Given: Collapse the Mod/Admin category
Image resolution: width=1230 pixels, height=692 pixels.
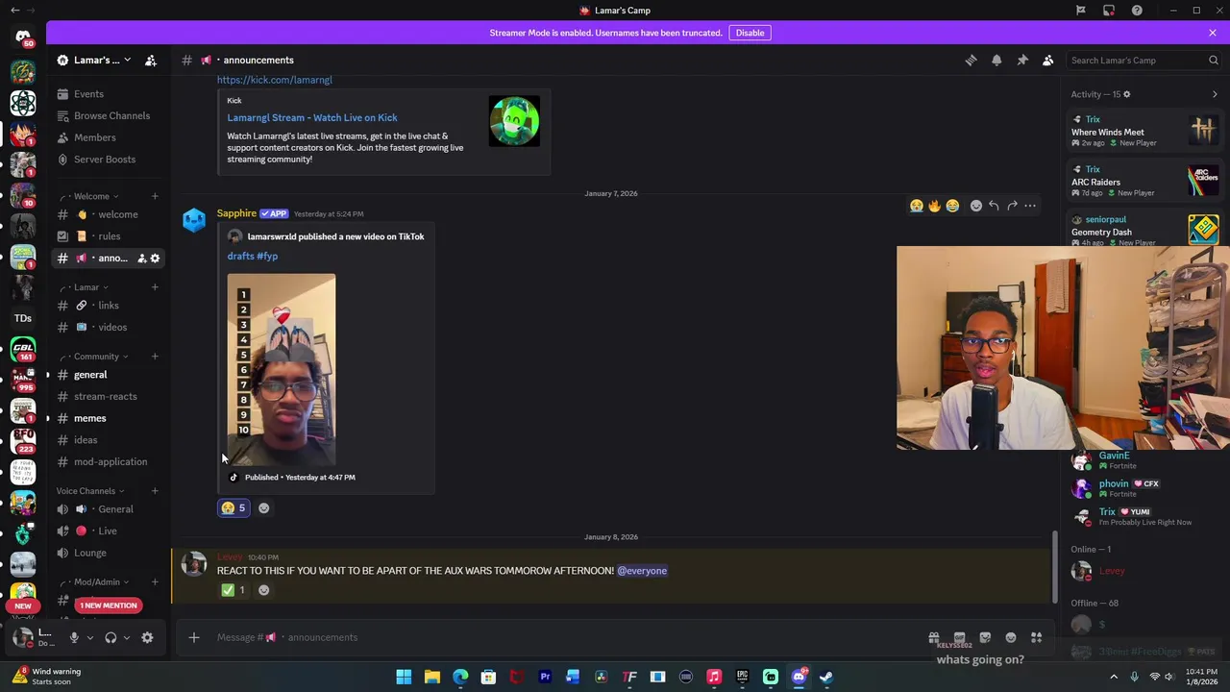Looking at the screenshot, I should click(96, 582).
